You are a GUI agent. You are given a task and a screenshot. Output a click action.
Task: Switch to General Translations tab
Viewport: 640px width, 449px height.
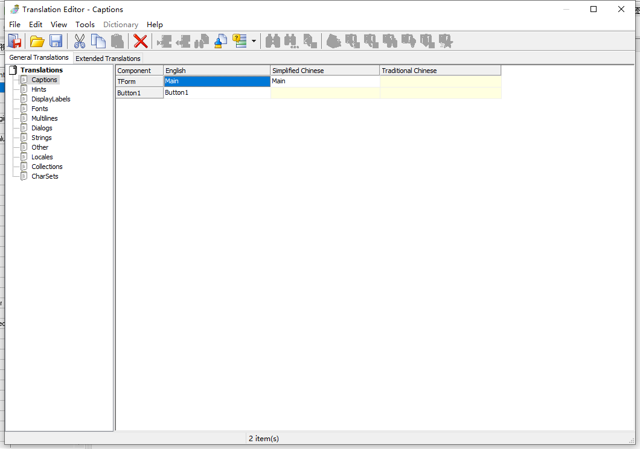(x=39, y=57)
